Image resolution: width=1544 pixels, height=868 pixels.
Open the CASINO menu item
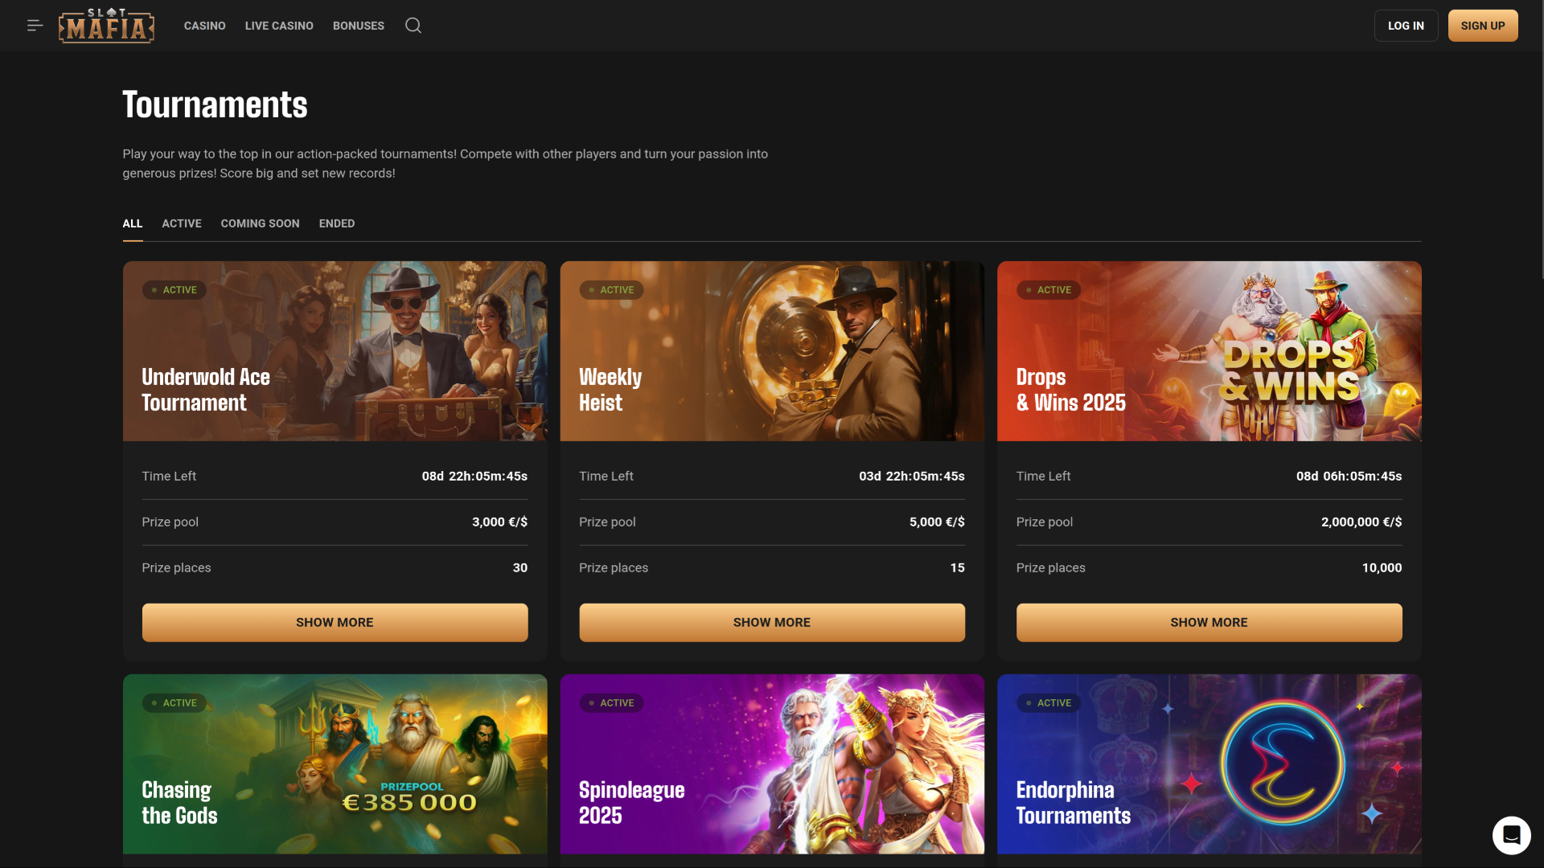point(204,25)
